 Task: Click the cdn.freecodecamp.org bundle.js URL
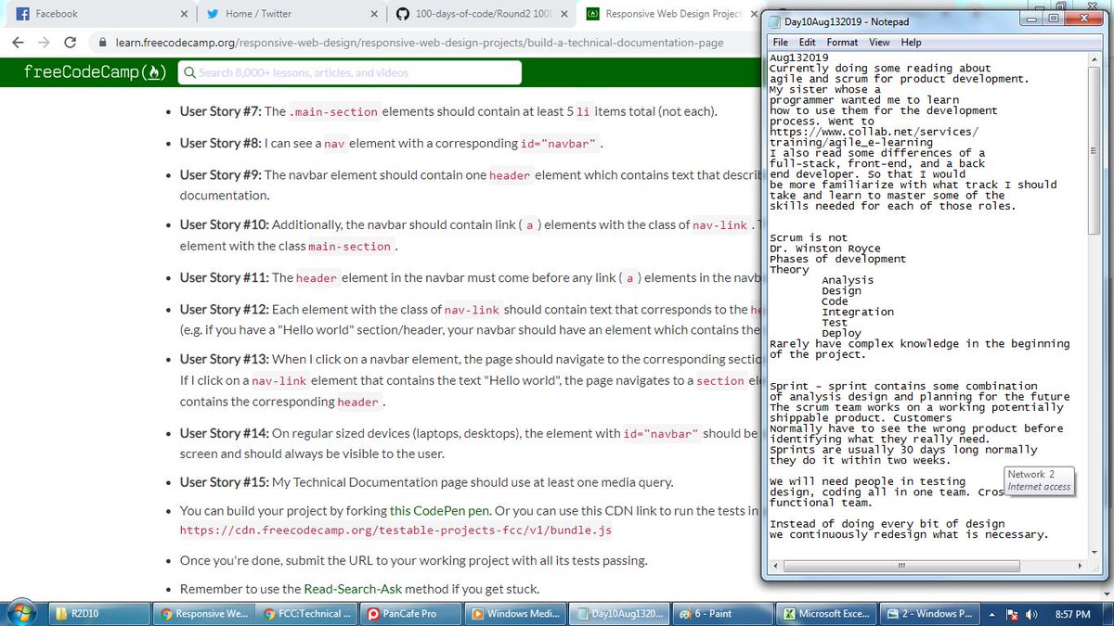(x=395, y=531)
